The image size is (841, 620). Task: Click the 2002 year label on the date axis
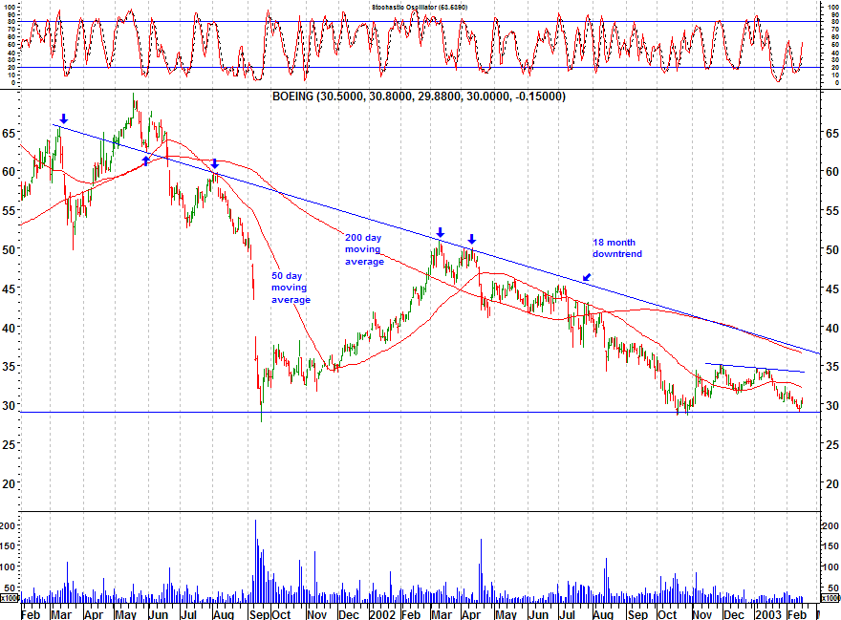(382, 614)
